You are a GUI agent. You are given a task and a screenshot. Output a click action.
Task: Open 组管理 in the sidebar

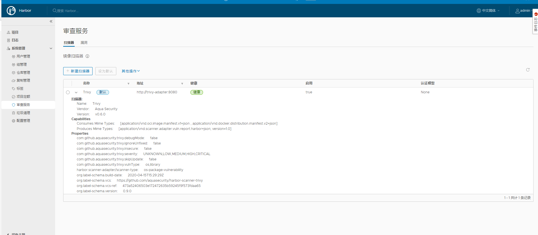(x=22, y=65)
